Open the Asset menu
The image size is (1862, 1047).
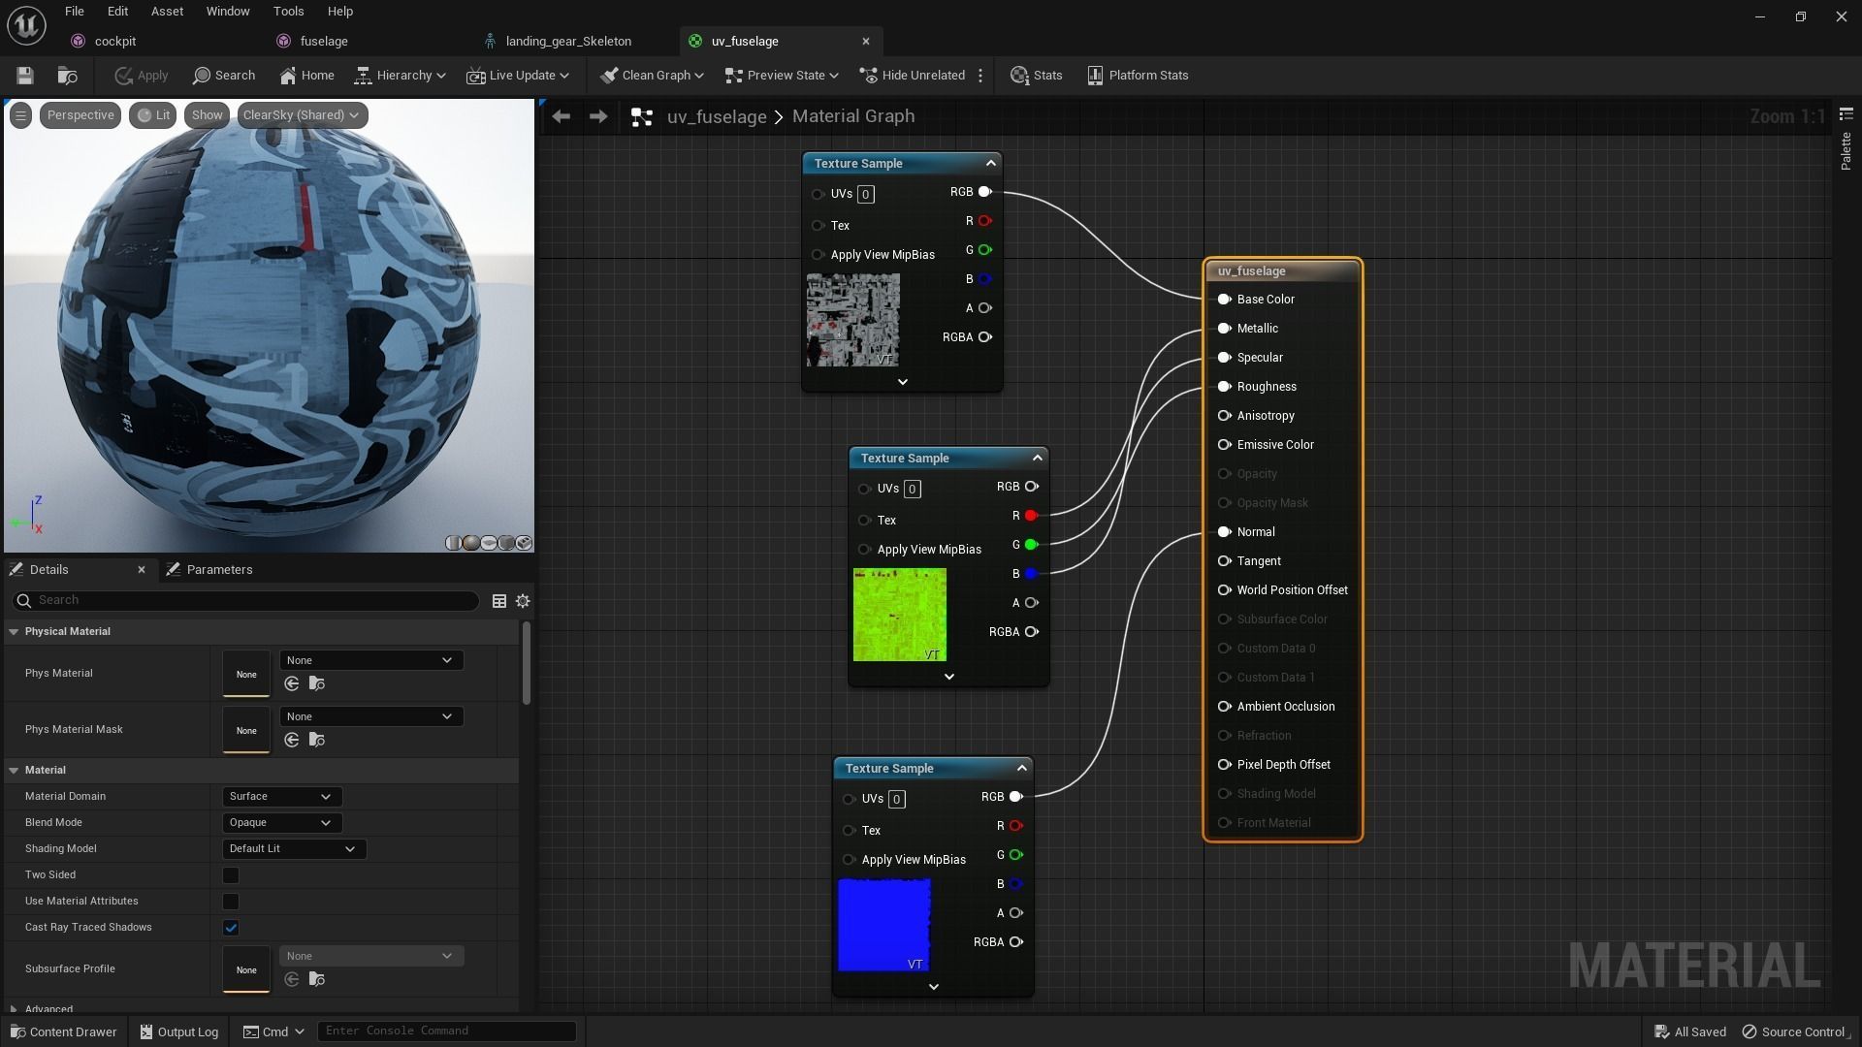[x=167, y=12]
